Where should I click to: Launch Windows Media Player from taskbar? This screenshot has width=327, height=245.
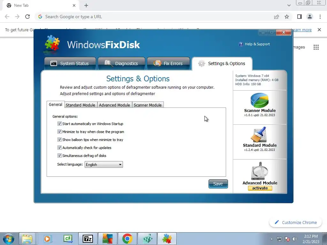coord(47,239)
